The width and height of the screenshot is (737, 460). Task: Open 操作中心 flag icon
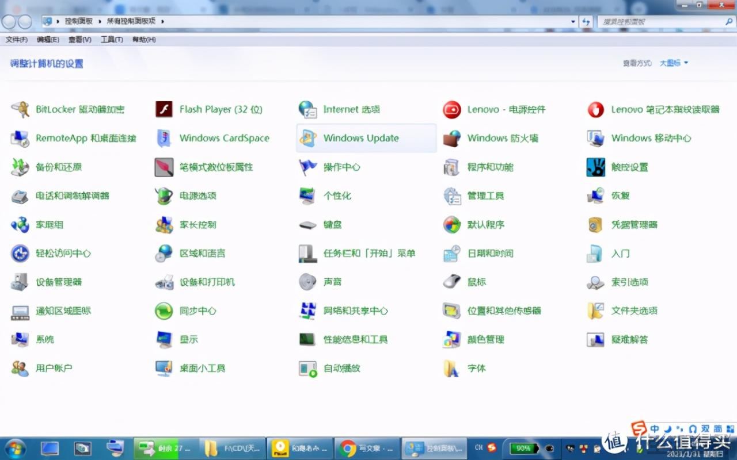308,167
